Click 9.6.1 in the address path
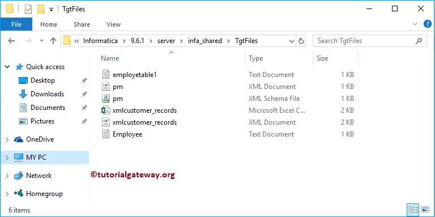This screenshot has height=217, width=435. tap(137, 41)
